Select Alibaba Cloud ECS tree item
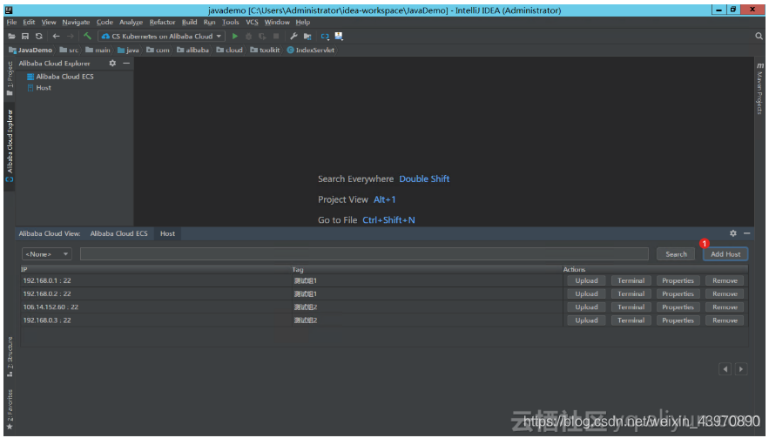 pyautogui.click(x=60, y=77)
